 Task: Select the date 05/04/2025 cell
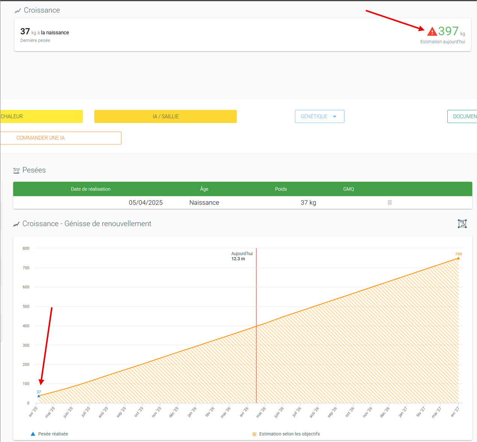(146, 203)
